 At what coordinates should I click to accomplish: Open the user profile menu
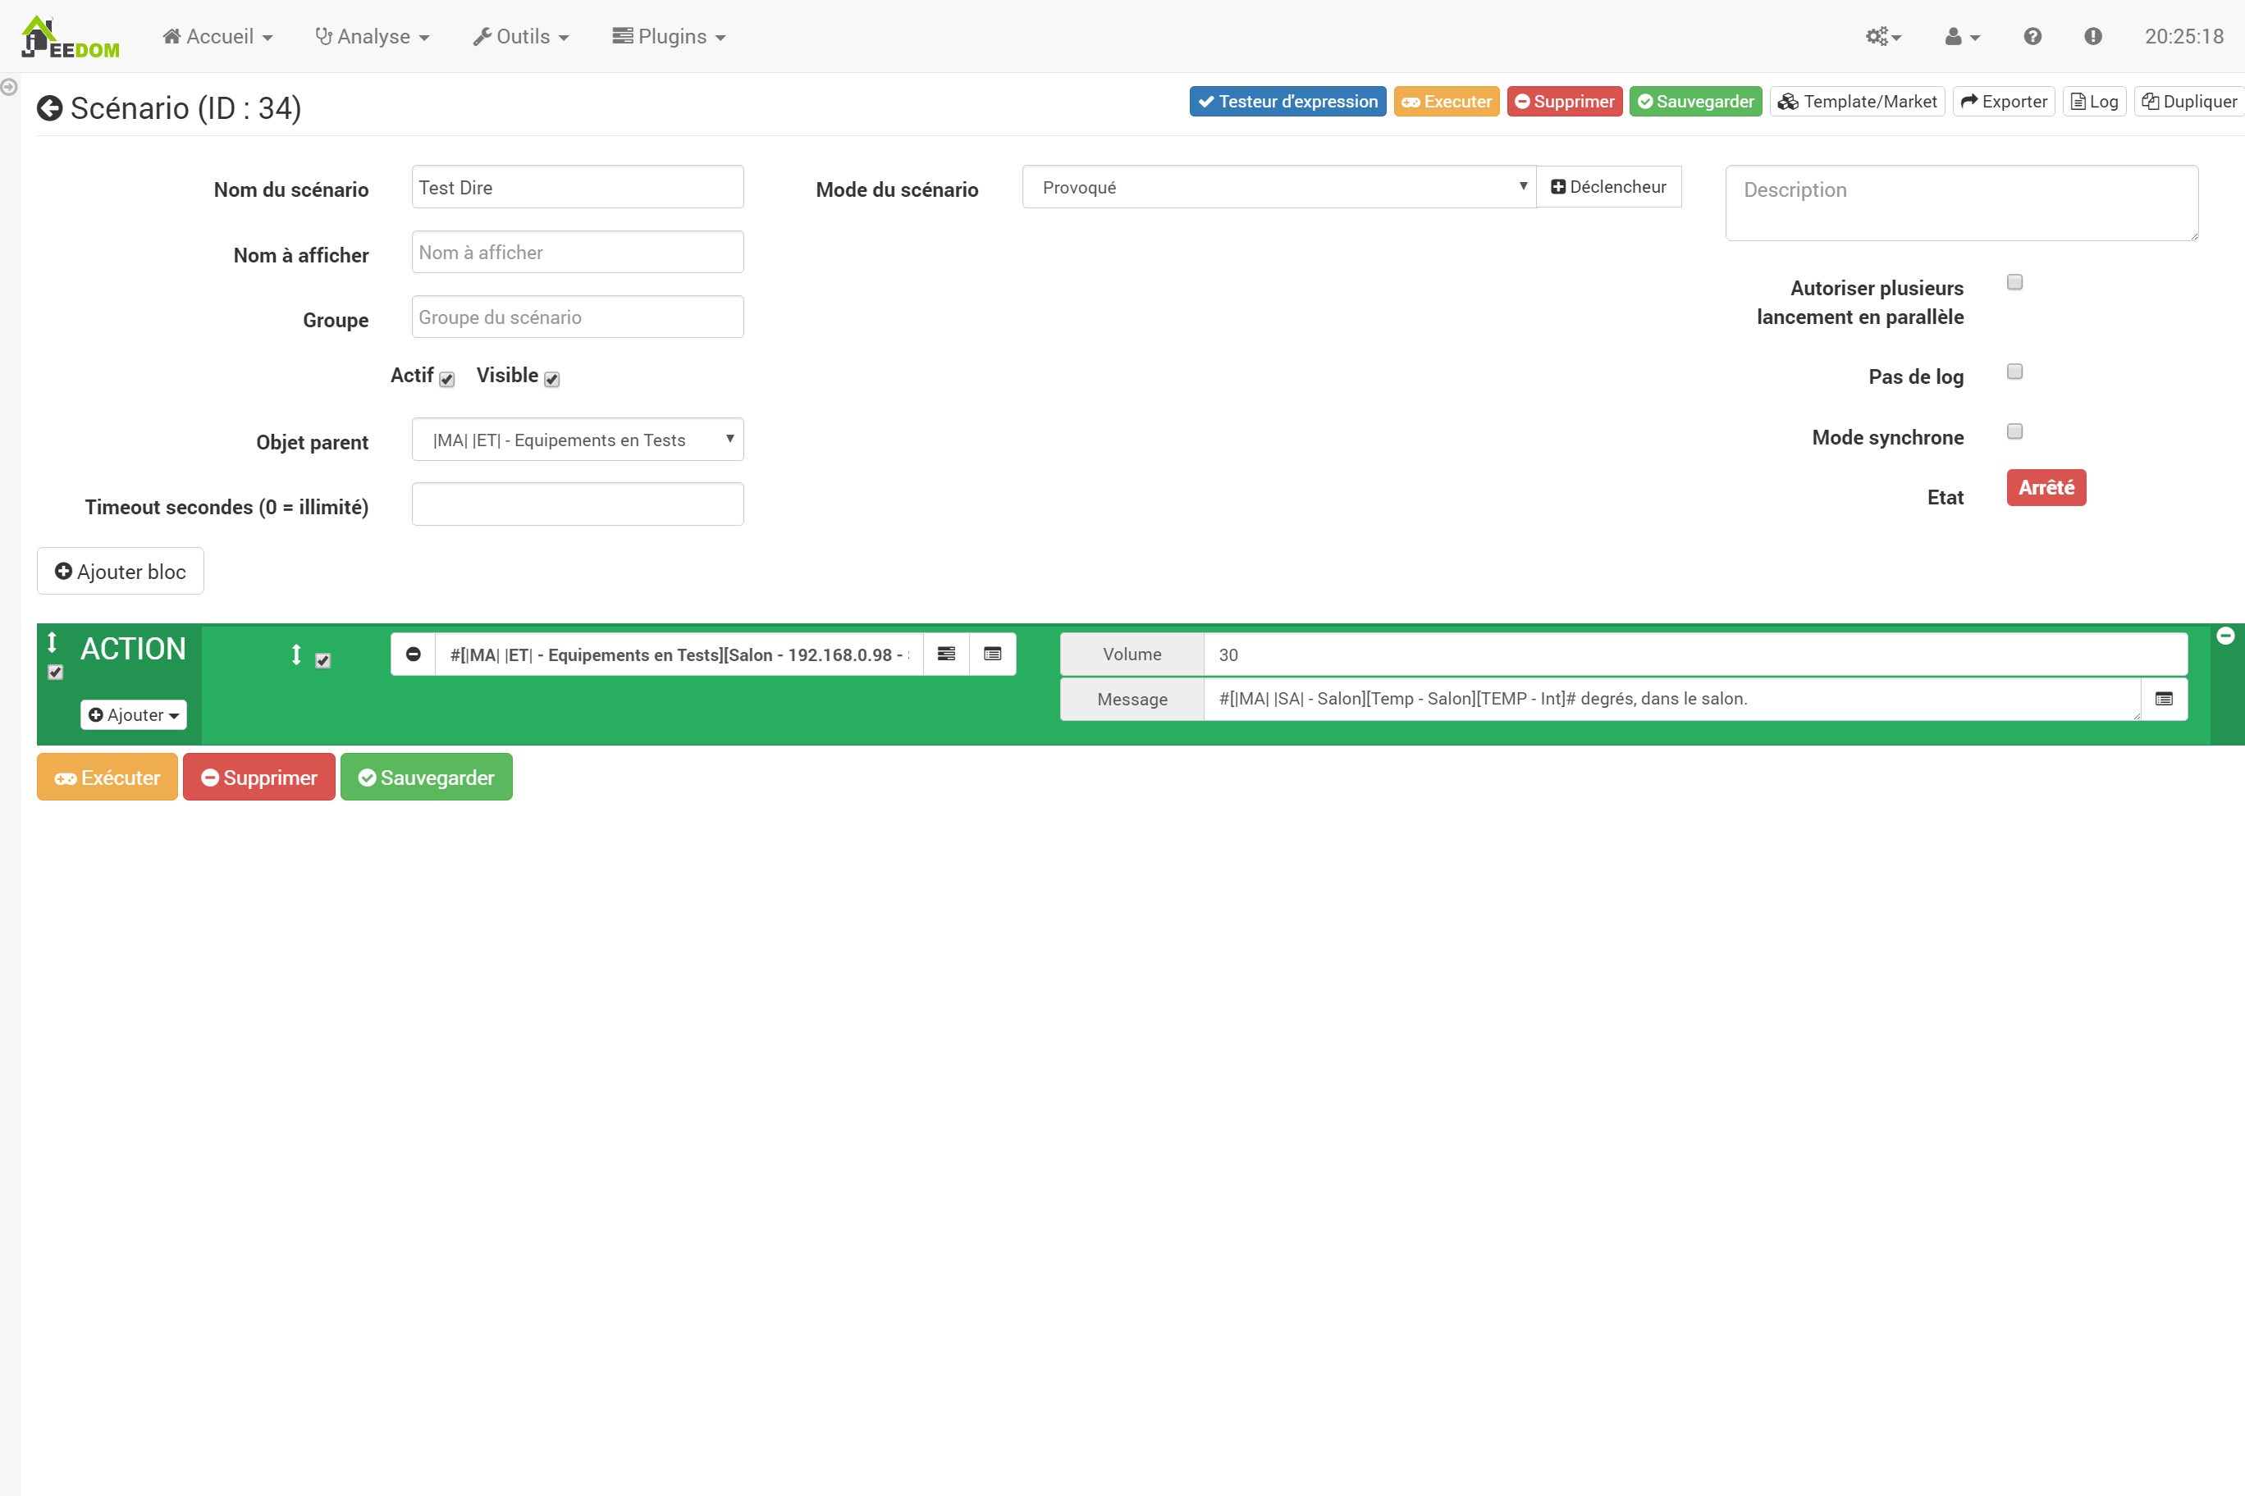pyautogui.click(x=1963, y=36)
